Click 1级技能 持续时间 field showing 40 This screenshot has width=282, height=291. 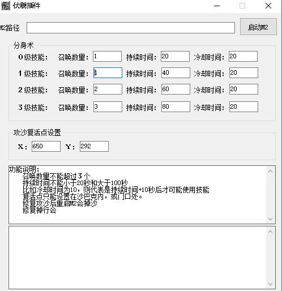[176, 72]
